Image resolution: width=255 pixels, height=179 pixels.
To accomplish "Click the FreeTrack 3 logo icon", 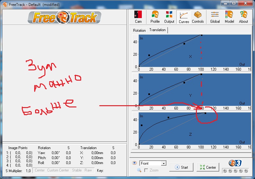I will coord(235,163).
